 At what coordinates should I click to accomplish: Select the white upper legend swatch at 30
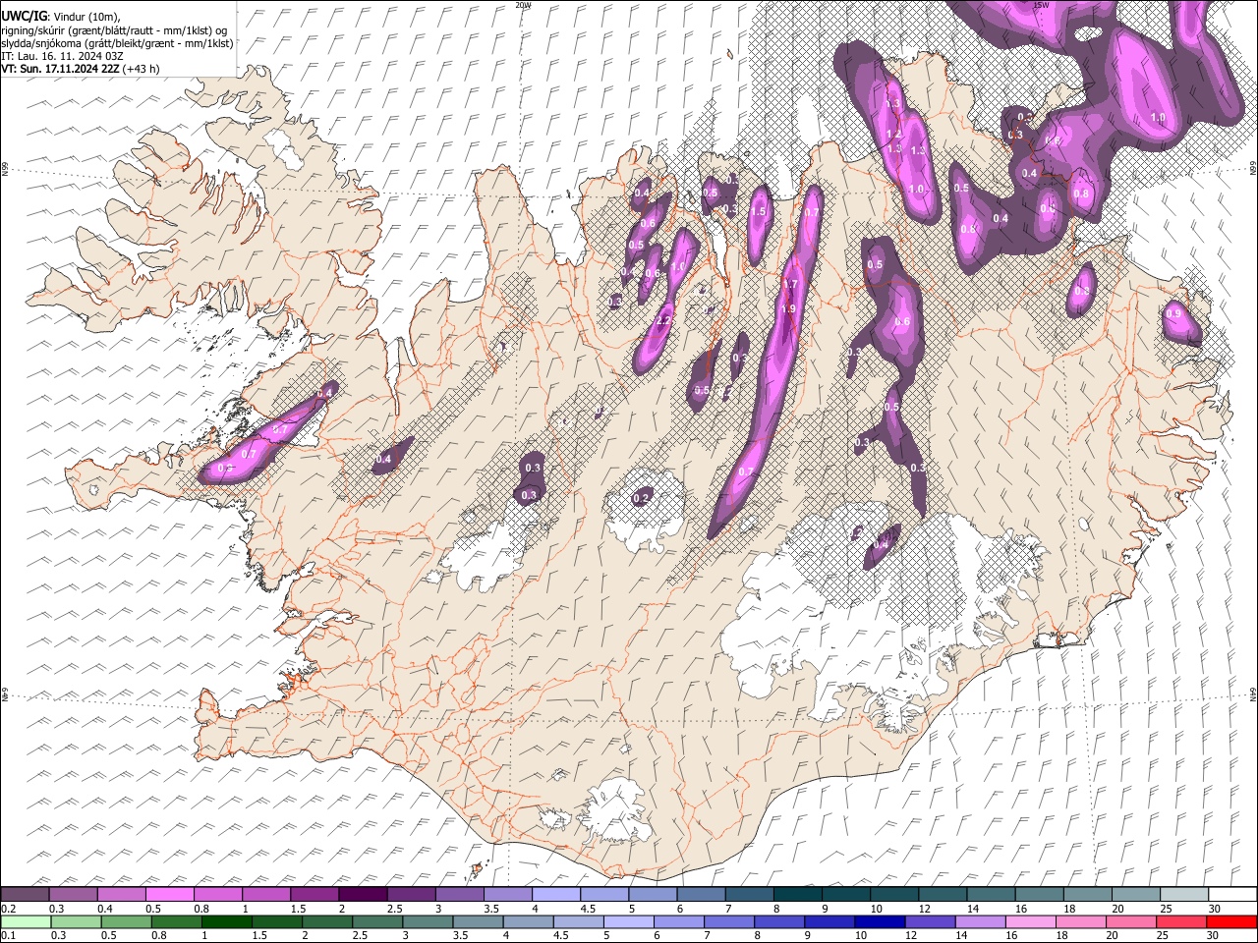pyautogui.click(x=1231, y=894)
